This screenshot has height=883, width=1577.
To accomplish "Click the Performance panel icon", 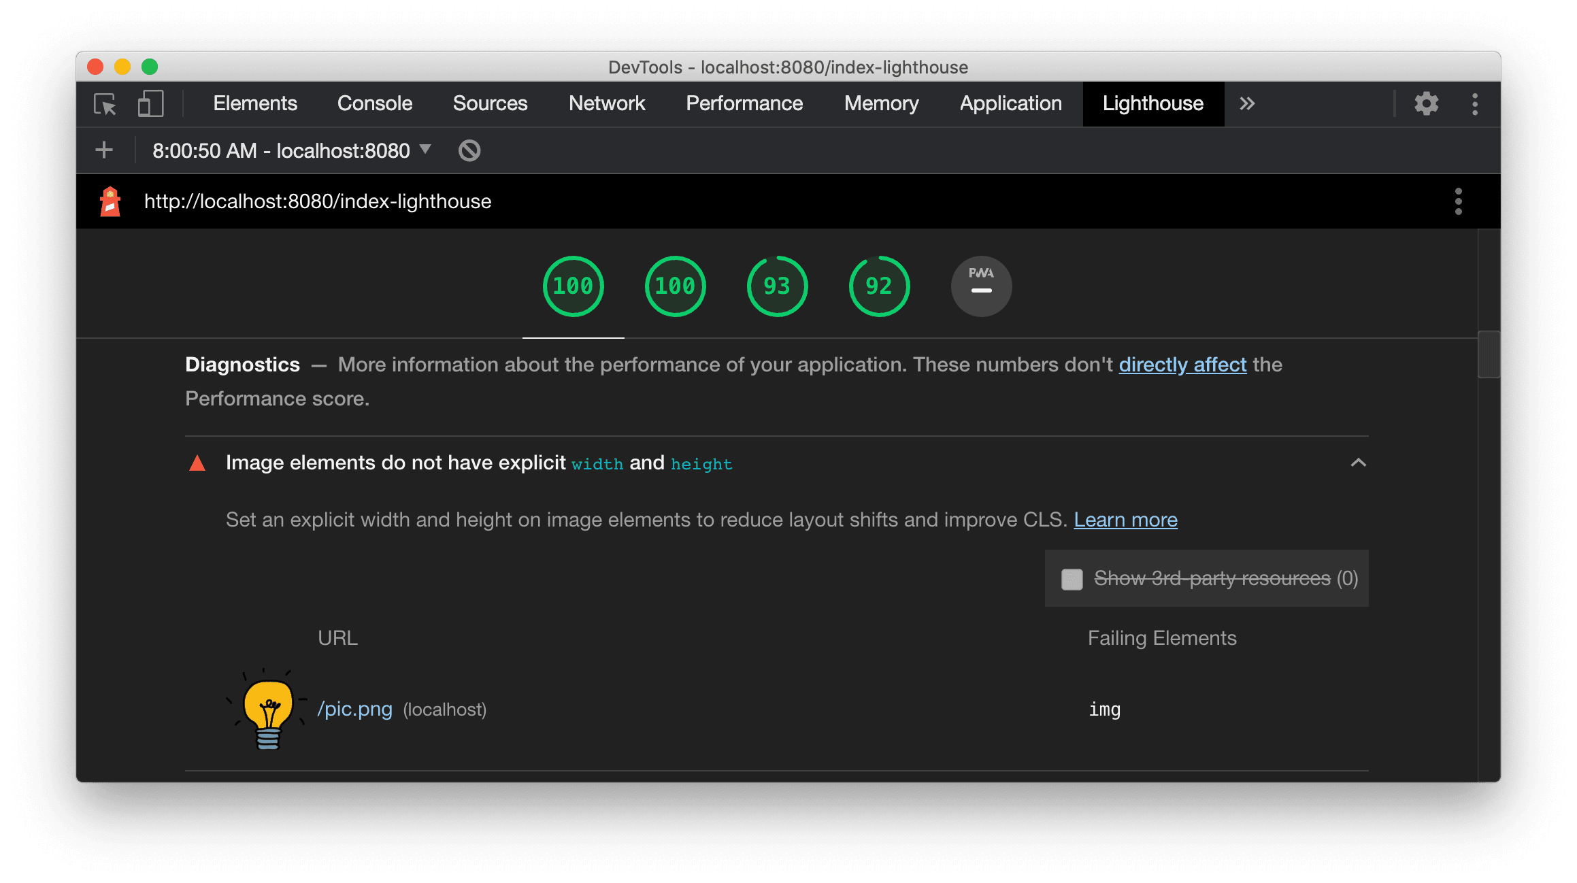I will point(745,102).
